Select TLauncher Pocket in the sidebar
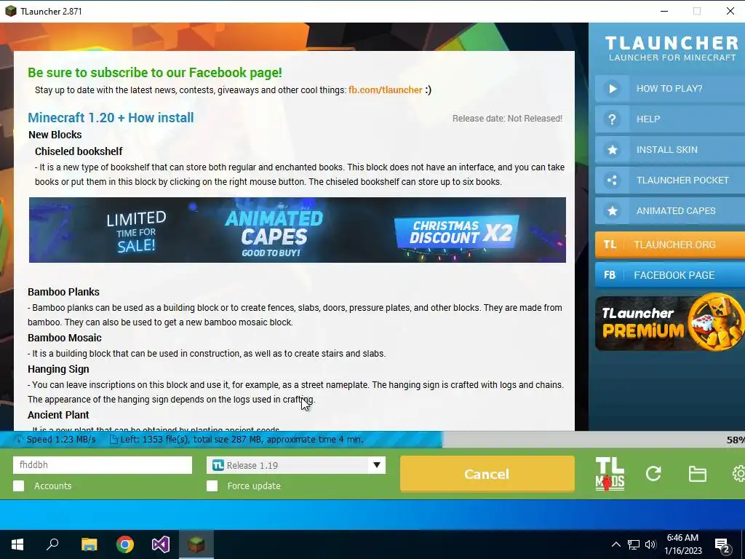 click(x=670, y=181)
